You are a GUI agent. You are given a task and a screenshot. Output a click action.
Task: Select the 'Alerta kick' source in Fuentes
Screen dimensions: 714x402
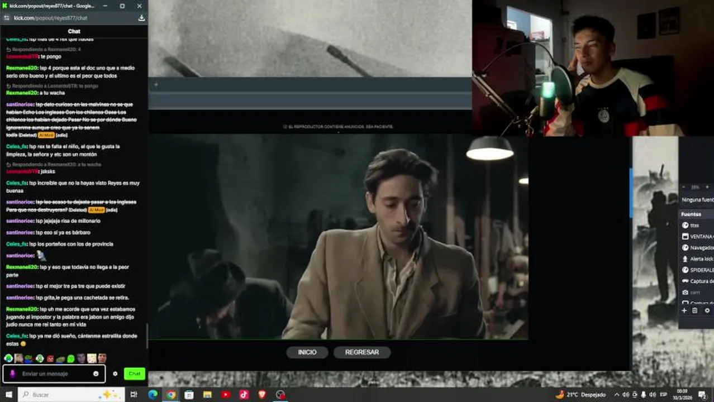697,259
